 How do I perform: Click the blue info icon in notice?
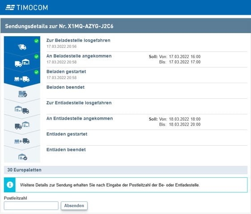tap(10, 185)
